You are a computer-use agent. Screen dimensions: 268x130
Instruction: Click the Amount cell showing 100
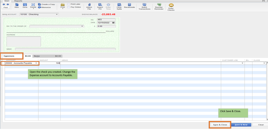49,63
